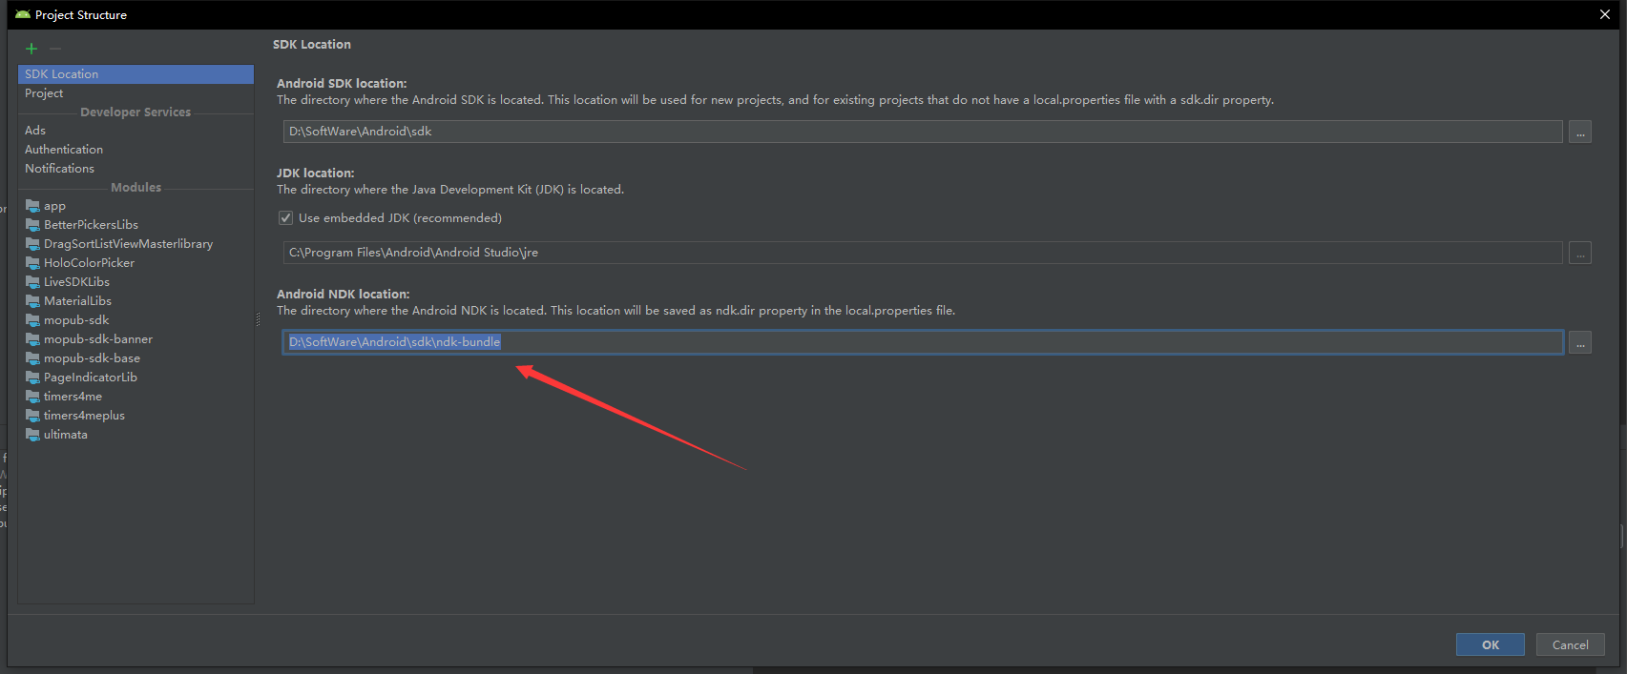Open Notifications developer service

136,169
